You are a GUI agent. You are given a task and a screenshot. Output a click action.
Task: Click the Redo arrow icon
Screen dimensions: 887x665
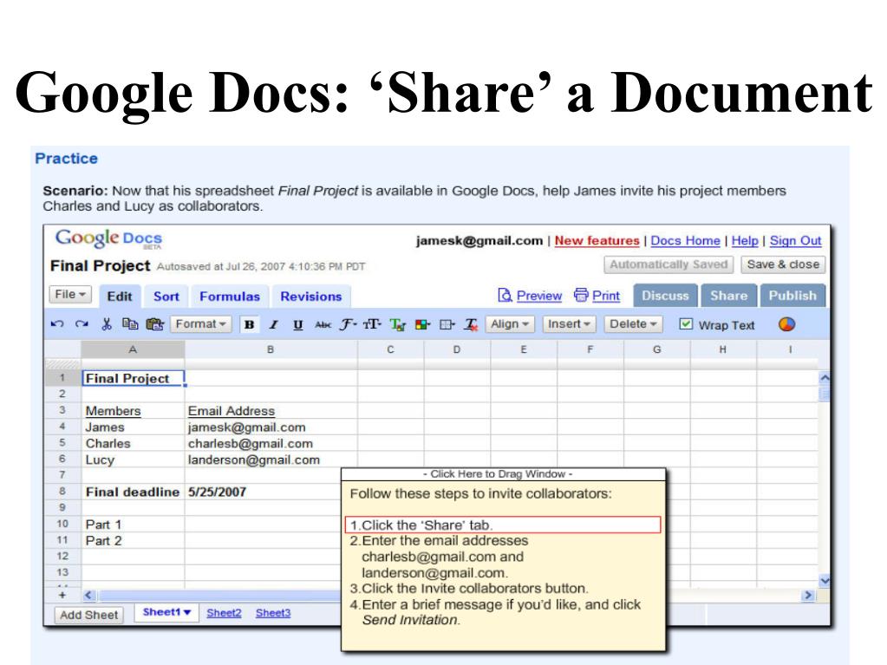tap(82, 324)
